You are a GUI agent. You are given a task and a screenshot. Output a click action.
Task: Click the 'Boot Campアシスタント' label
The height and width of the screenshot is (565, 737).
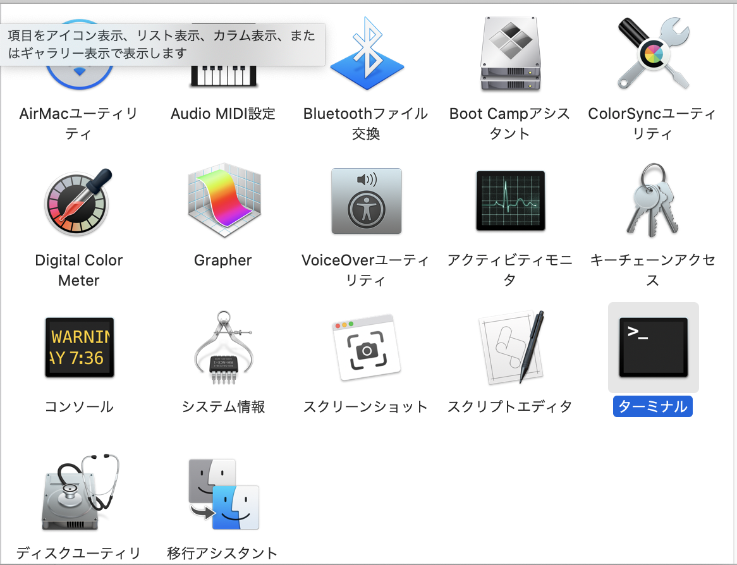[509, 123]
